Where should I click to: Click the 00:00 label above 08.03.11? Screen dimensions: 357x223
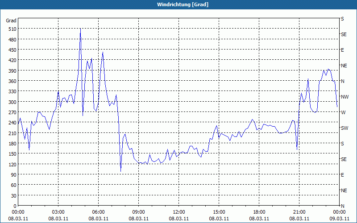pos(18,212)
